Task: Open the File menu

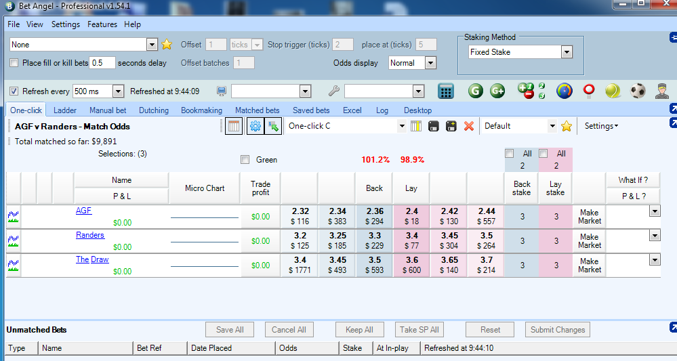Action: tap(14, 24)
